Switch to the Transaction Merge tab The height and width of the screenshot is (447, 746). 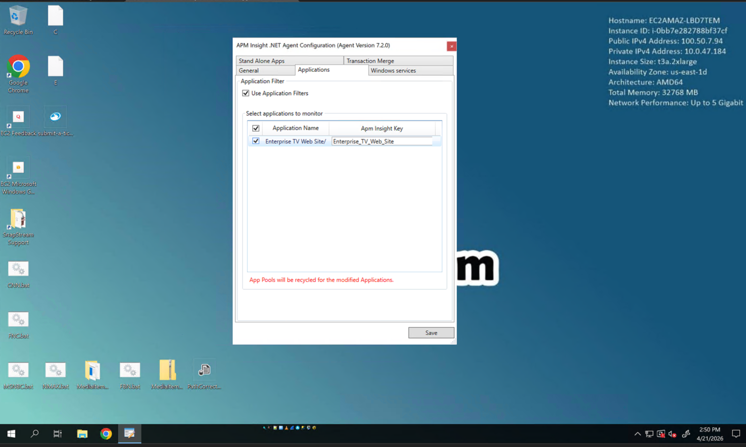pos(398,61)
